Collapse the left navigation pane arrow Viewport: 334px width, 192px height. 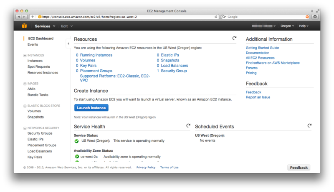pos(68,44)
